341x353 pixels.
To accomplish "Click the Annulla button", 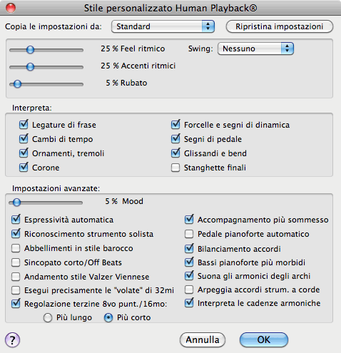I will 203,340.
